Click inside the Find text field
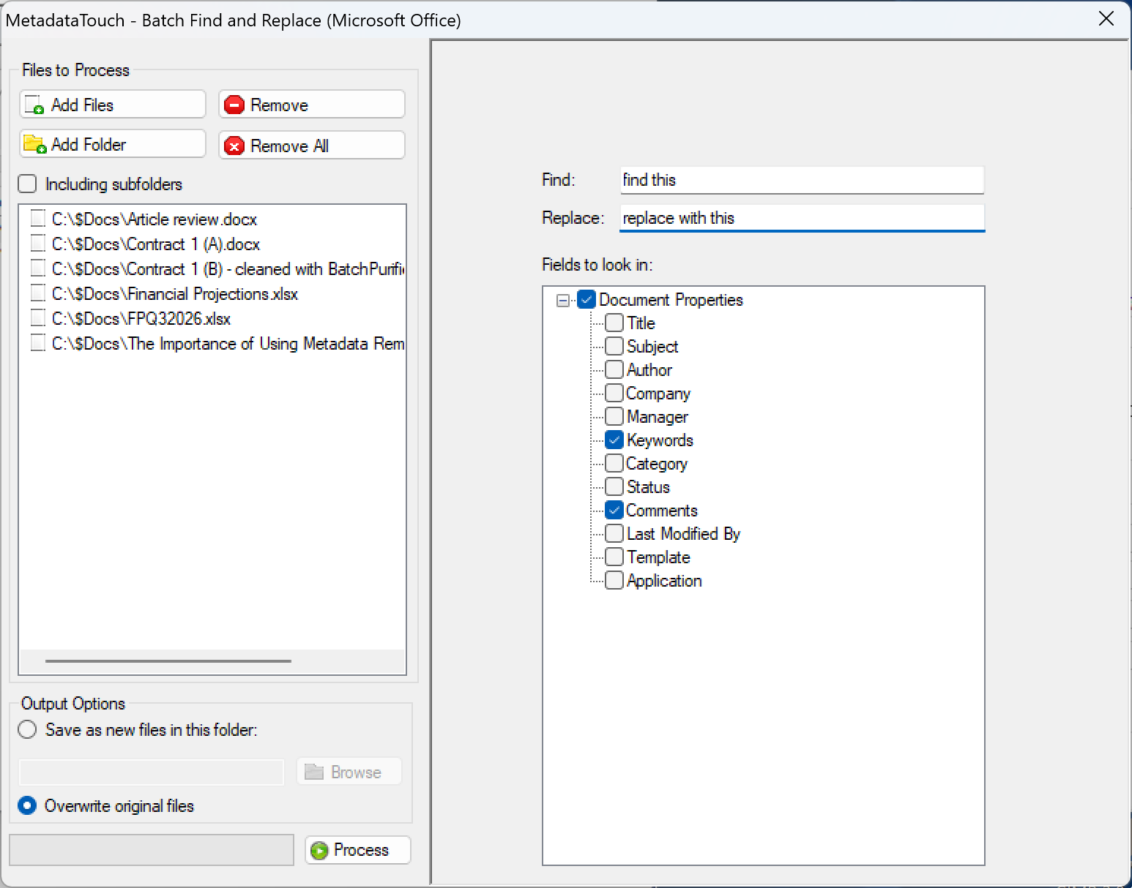1132x888 pixels. [x=802, y=180]
